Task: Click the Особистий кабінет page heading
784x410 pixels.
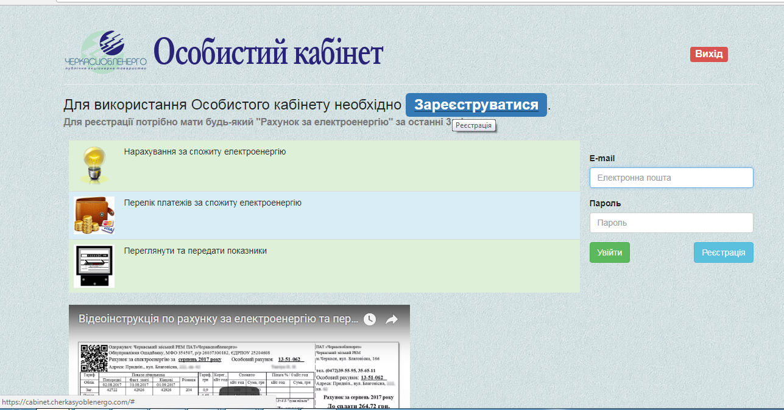Action: coord(268,53)
